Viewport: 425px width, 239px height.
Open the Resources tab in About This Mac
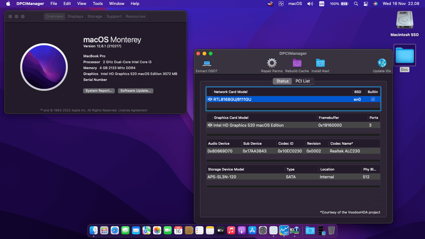135,16
